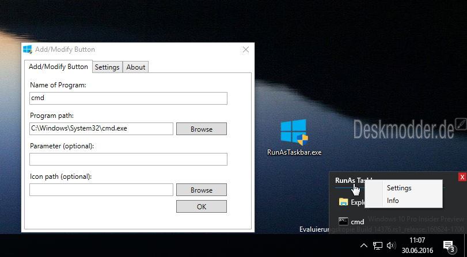Click the RunAs Taskbar panel title
The image size is (467, 257).
pos(354,181)
